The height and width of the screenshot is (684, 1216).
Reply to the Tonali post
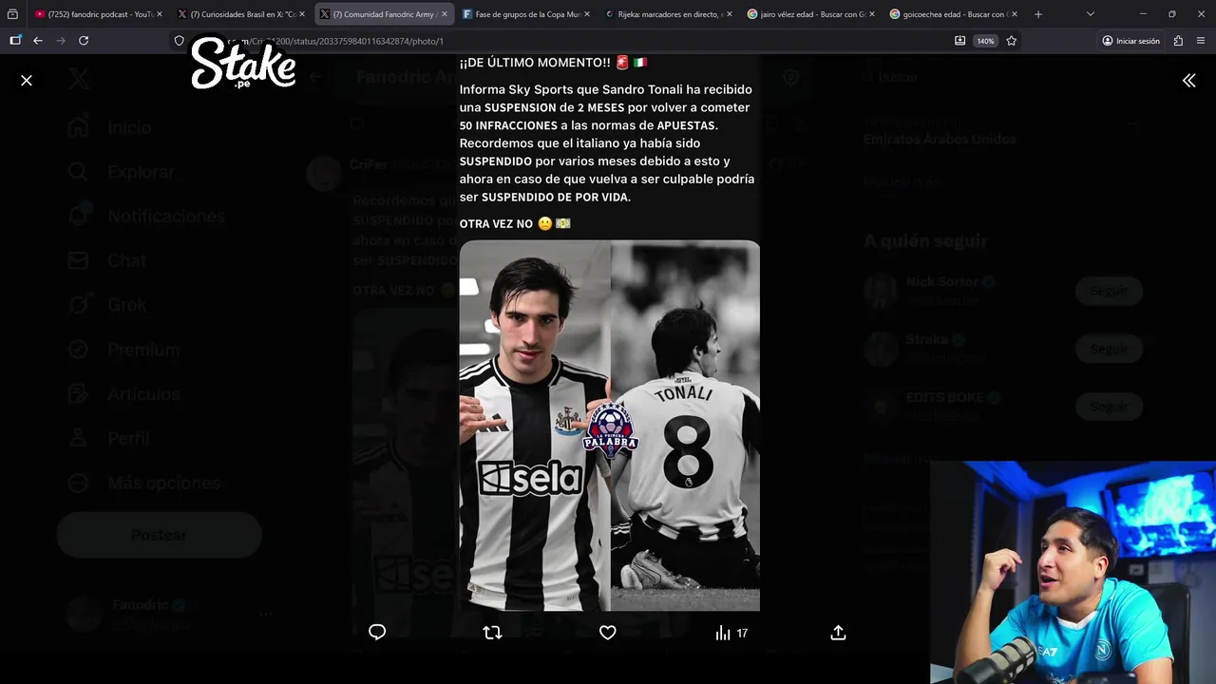tap(377, 633)
